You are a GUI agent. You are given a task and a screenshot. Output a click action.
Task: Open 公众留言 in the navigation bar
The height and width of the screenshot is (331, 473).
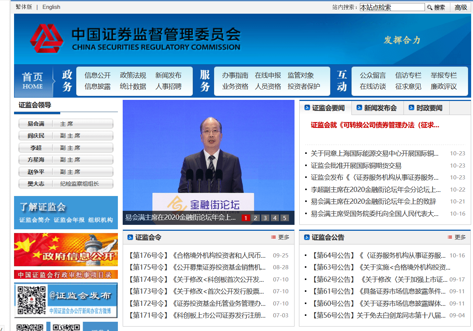373,75
